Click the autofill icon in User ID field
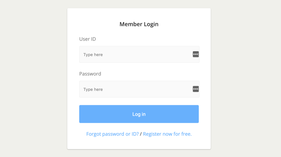This screenshot has height=157, width=281. click(x=196, y=54)
